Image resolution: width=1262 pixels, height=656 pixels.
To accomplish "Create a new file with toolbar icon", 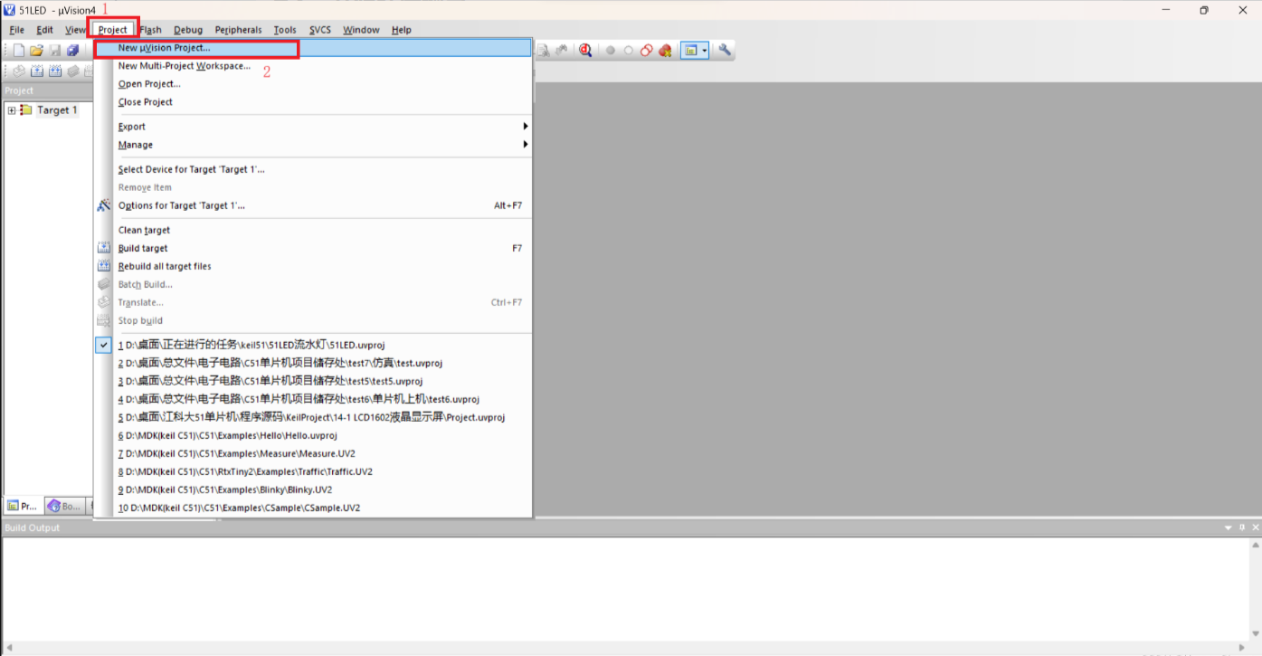I will pyautogui.click(x=18, y=51).
